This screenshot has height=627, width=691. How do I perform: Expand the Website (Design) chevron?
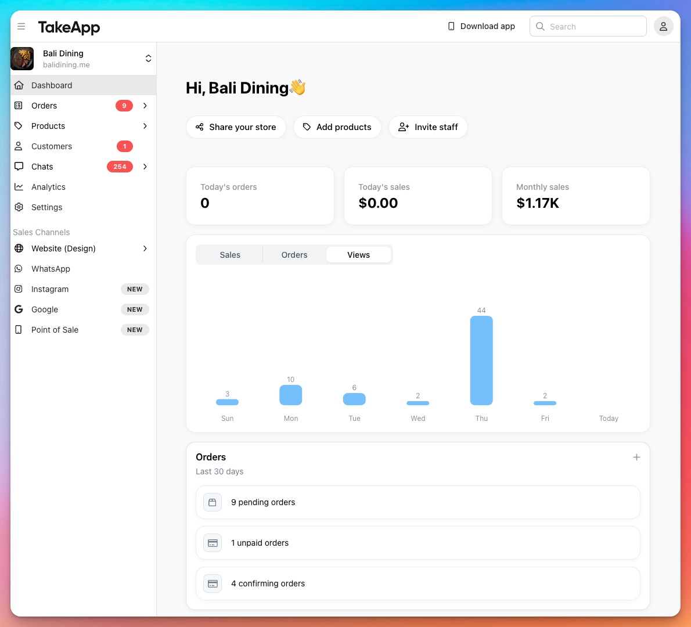[145, 248]
